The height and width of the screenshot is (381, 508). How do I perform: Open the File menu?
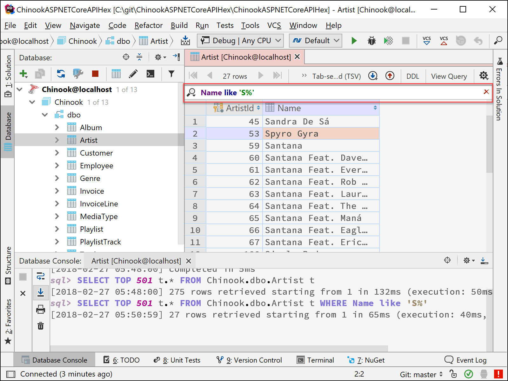click(x=10, y=25)
